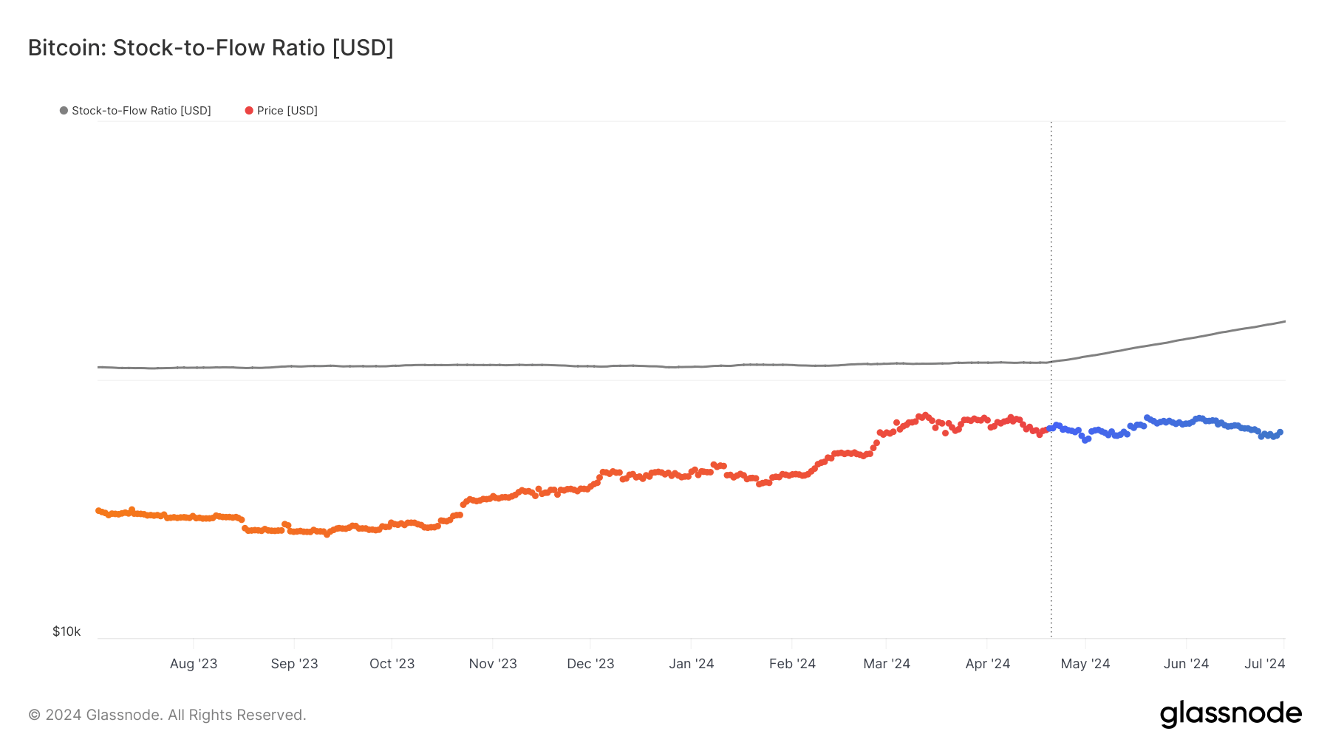The height and width of the screenshot is (748, 1330).
Task: Click the red Price legend dot
Action: [249, 111]
